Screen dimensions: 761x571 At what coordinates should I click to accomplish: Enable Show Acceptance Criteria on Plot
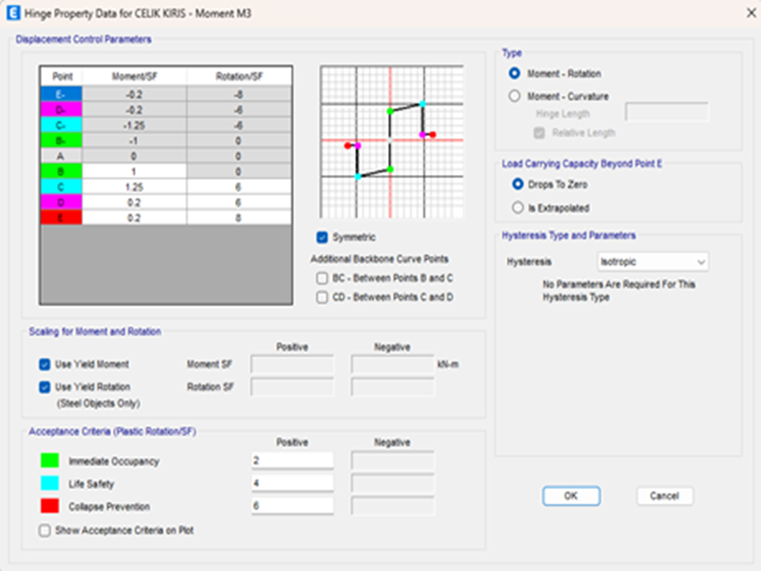[45, 530]
